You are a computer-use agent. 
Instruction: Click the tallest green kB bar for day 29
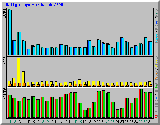point(142,103)
